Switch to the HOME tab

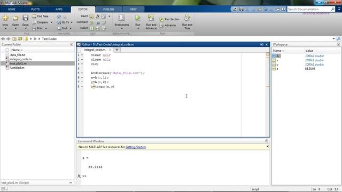click(12, 10)
